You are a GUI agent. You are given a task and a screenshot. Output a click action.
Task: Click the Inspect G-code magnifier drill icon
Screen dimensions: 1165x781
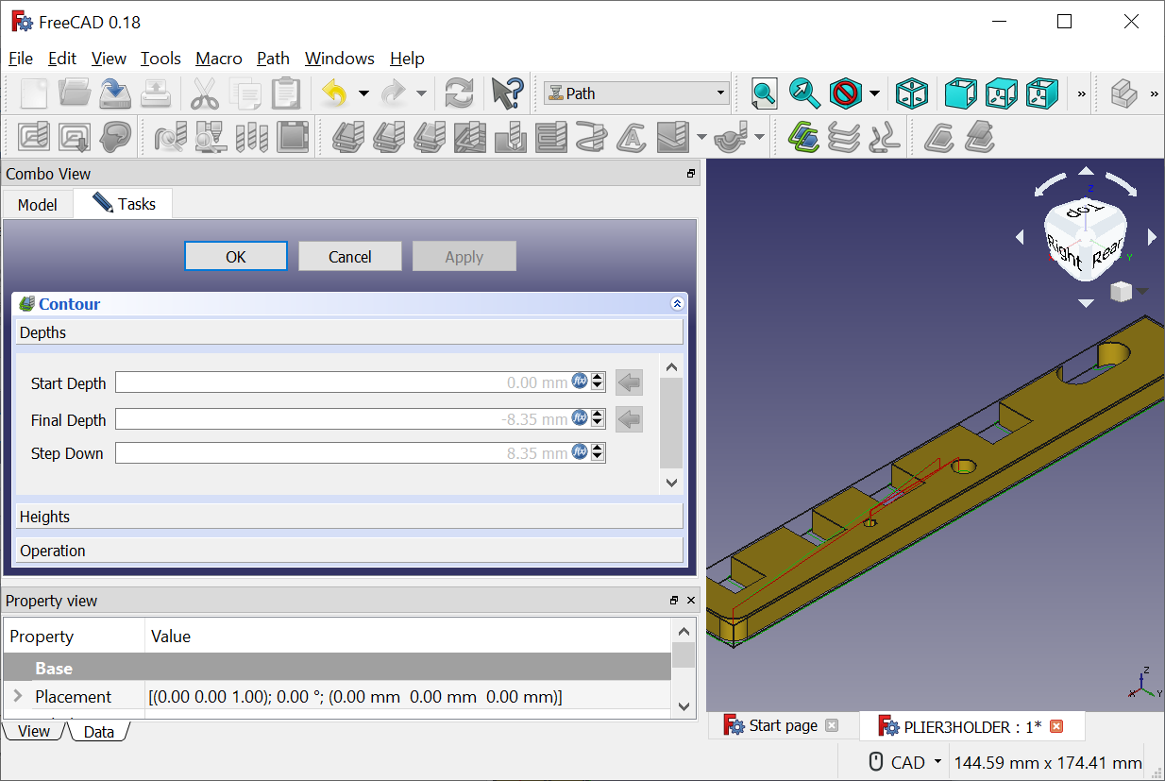tap(170, 138)
